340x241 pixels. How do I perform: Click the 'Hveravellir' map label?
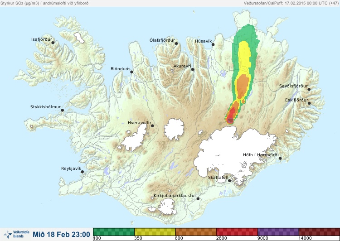[x=140, y=123]
